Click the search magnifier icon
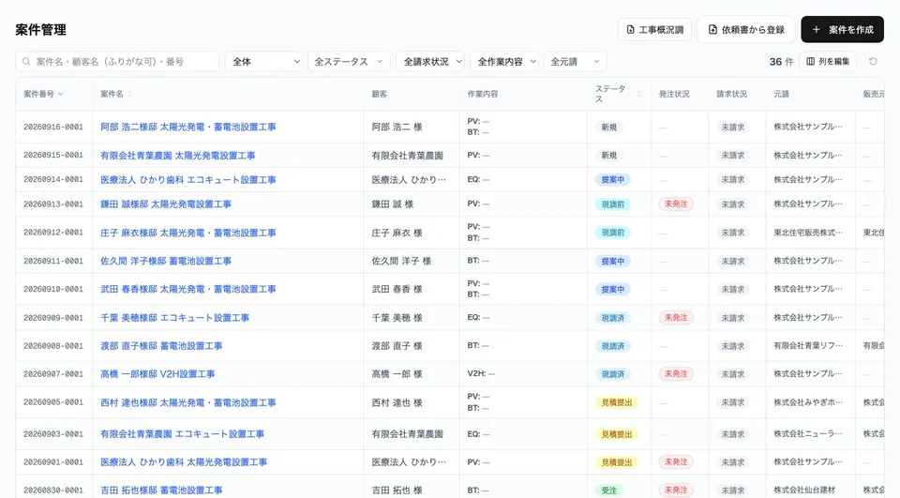The width and height of the screenshot is (900, 498). click(26, 62)
